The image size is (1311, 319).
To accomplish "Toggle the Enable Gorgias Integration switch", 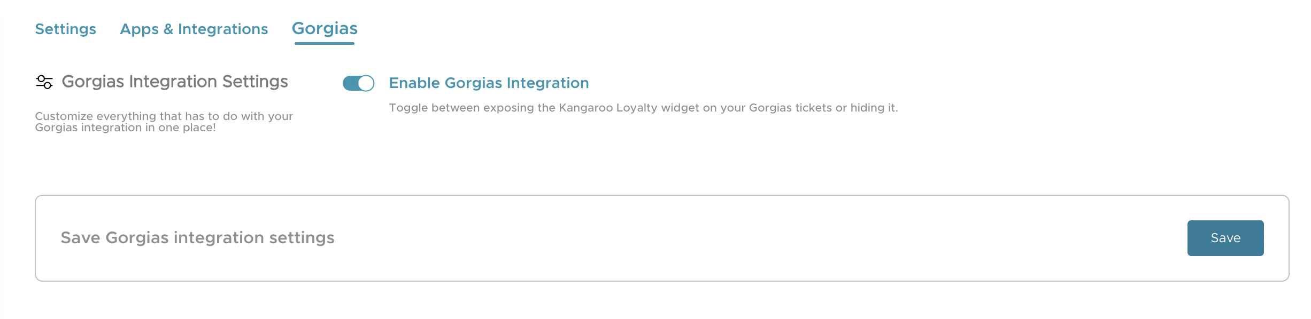I will click(358, 83).
